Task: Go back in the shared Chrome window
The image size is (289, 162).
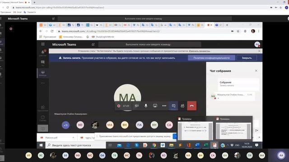Action: 41,31
